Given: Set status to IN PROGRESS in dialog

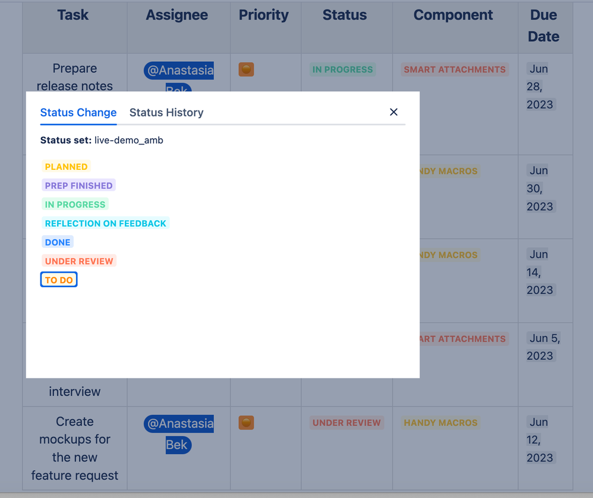Looking at the screenshot, I should pos(75,204).
